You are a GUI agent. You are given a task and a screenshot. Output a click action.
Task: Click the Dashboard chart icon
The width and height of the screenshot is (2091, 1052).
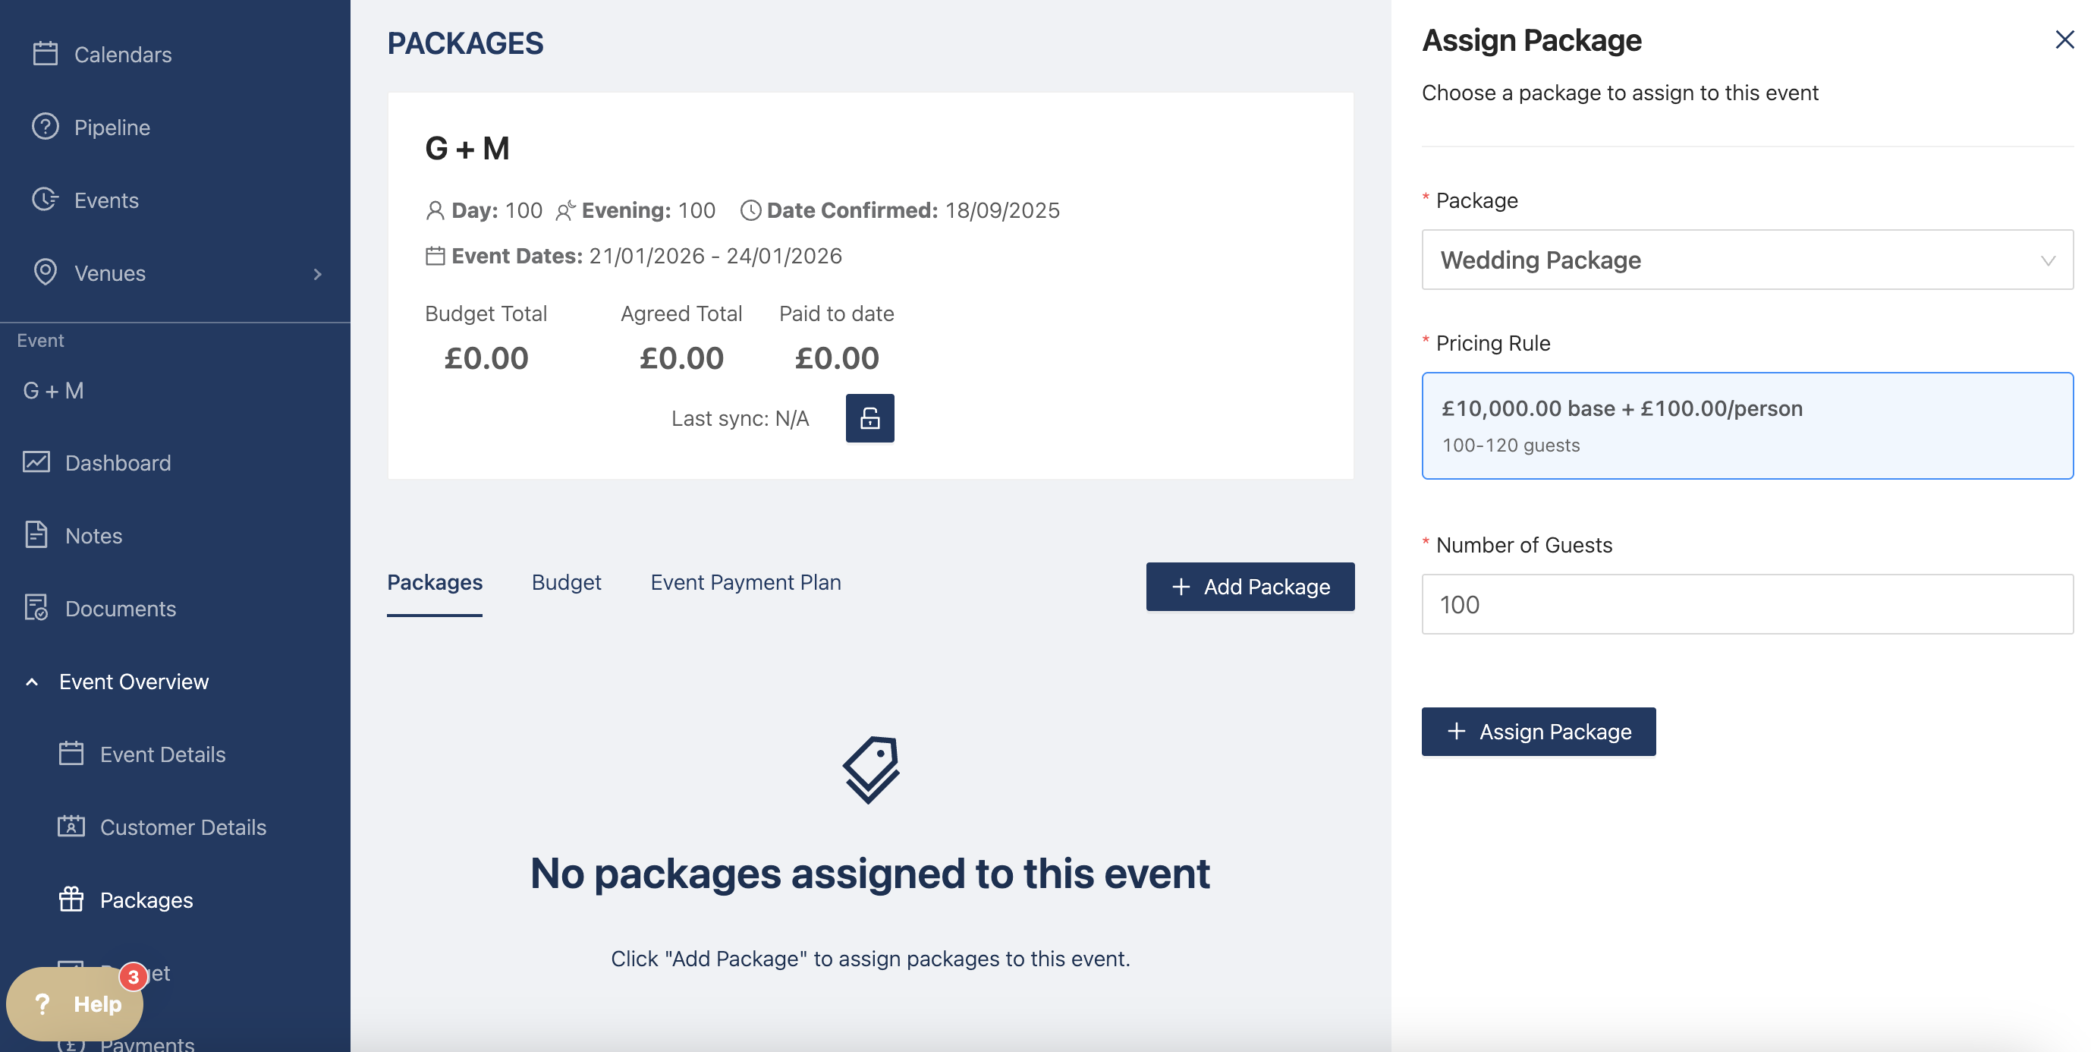pyautogui.click(x=36, y=462)
